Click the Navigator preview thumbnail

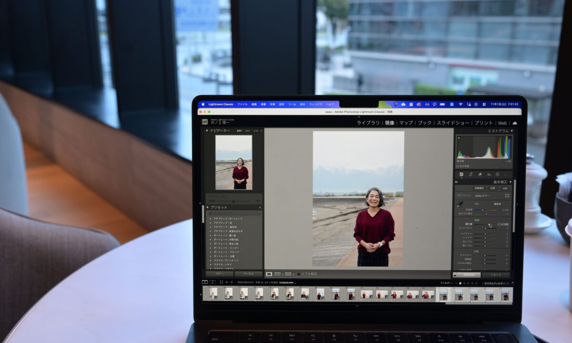click(x=234, y=162)
